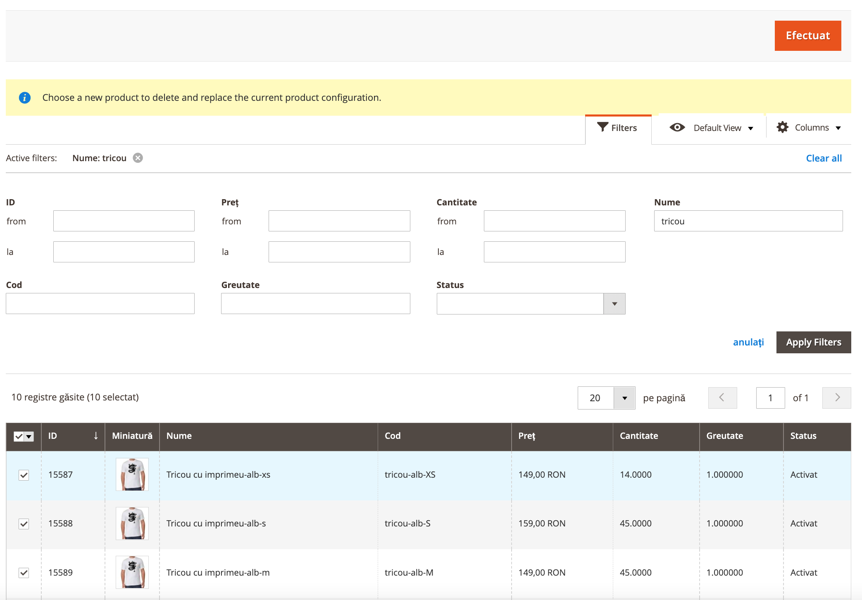The image size is (862, 600).
Task: Click the info icon in the yellow notice
Action: 25,98
